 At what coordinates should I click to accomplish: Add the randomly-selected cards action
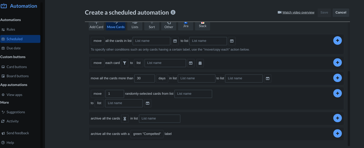337,93
